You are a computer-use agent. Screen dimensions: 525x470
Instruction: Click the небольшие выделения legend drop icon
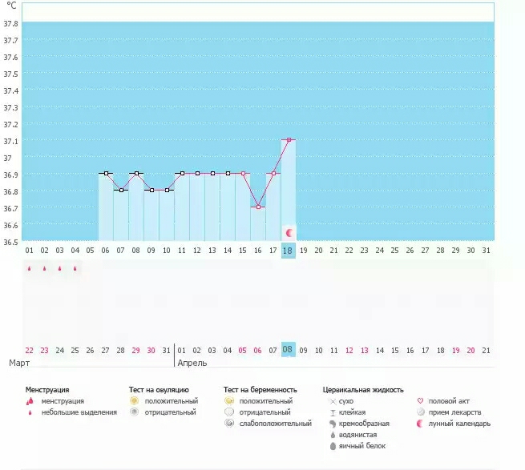[30, 412]
